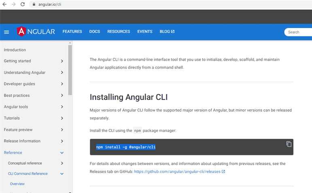This screenshot has height=193, width=312.
Task: Go back with the browser back arrow
Action: [x=4, y=4]
